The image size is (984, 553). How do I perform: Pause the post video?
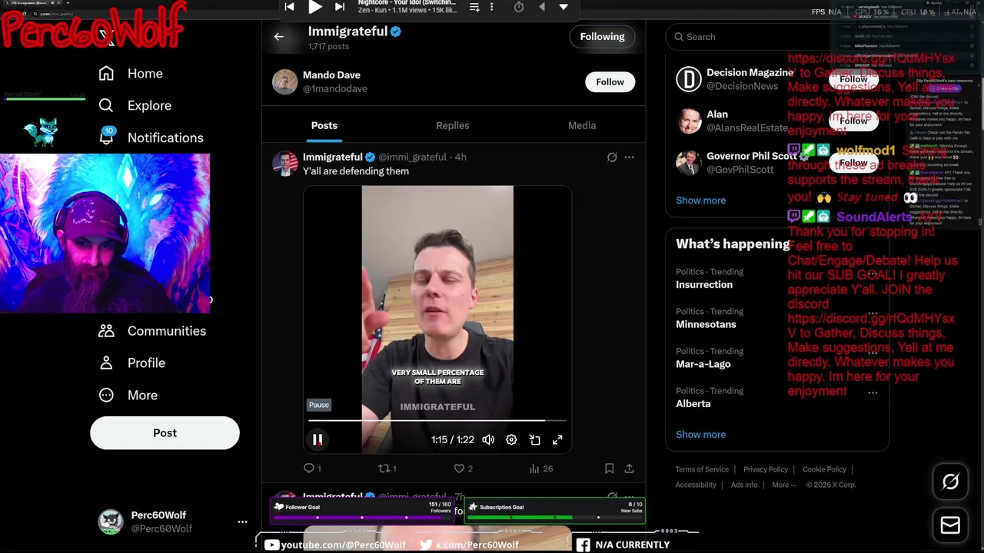(x=317, y=439)
